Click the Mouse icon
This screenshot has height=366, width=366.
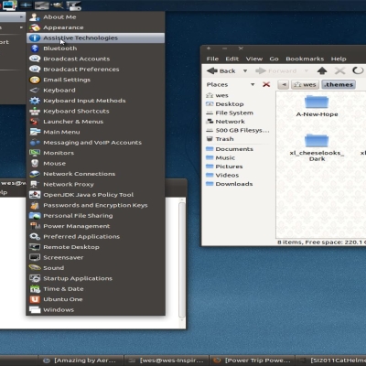click(x=35, y=163)
